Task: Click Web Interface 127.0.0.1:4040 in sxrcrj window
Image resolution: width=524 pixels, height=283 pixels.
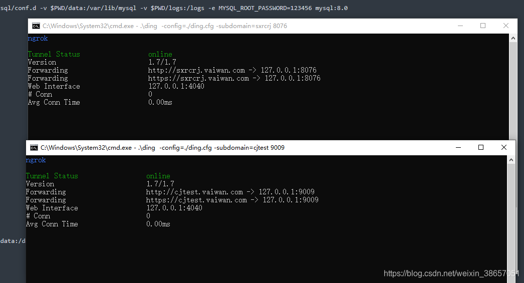Action: pos(176,86)
